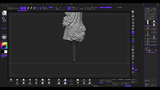This screenshot has width=160, height=90.
Task: Click the AAHalf icon
Action: (133, 26)
